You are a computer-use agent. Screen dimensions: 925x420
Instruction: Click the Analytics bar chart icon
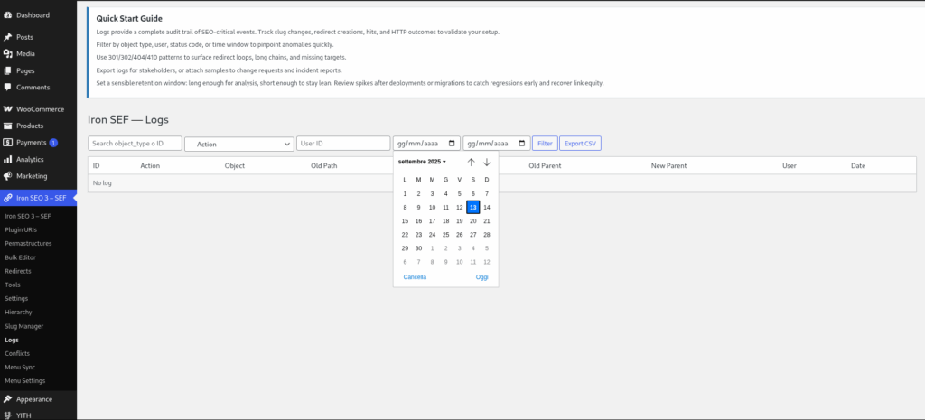pos(7,159)
